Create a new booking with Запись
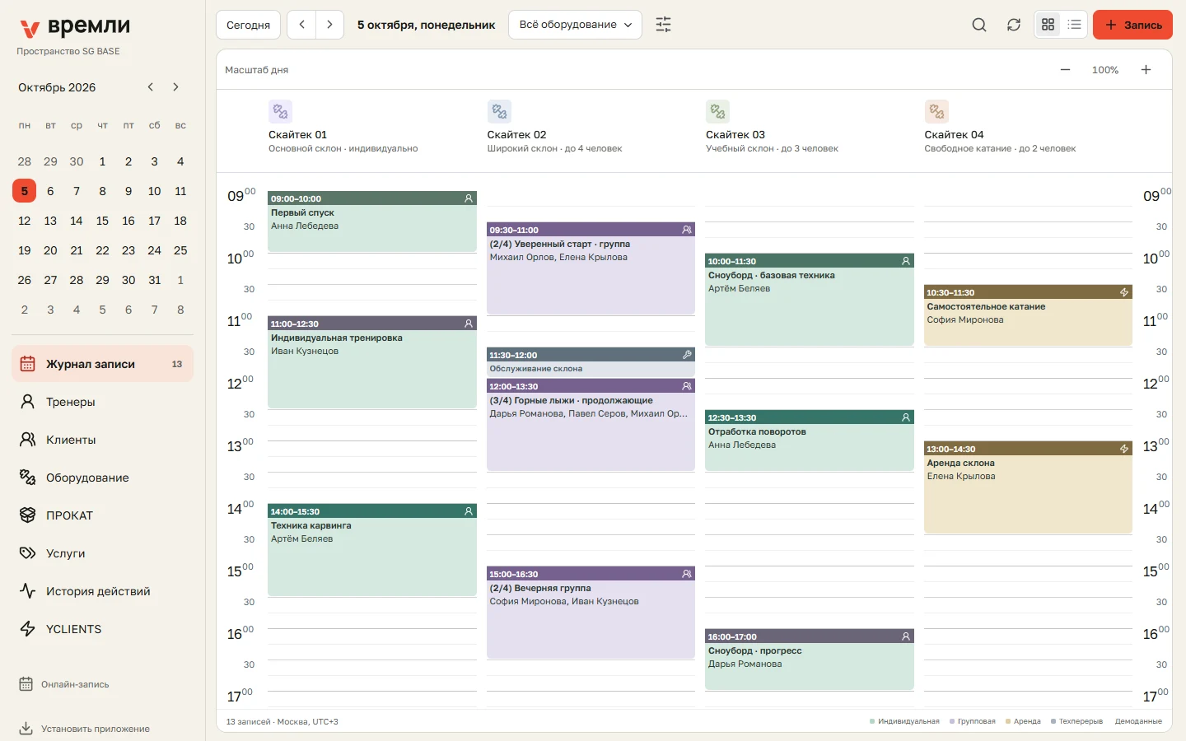The height and width of the screenshot is (741, 1186). 1132,25
